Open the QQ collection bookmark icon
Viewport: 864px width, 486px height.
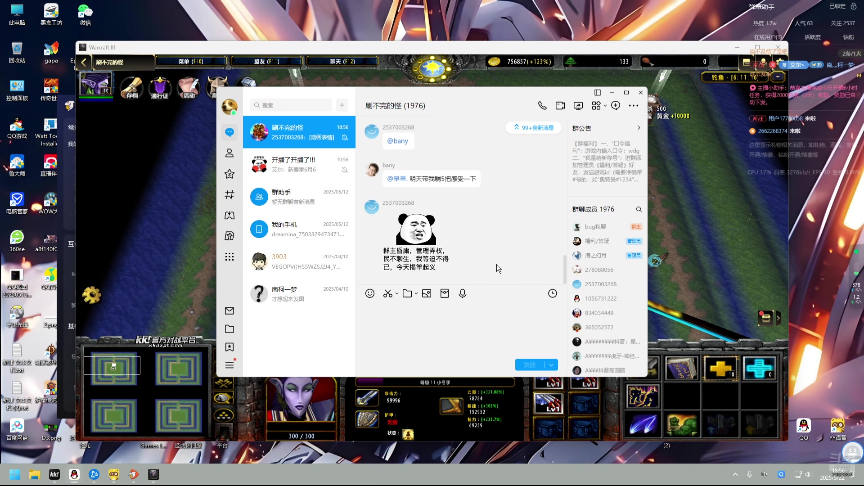coord(229,347)
